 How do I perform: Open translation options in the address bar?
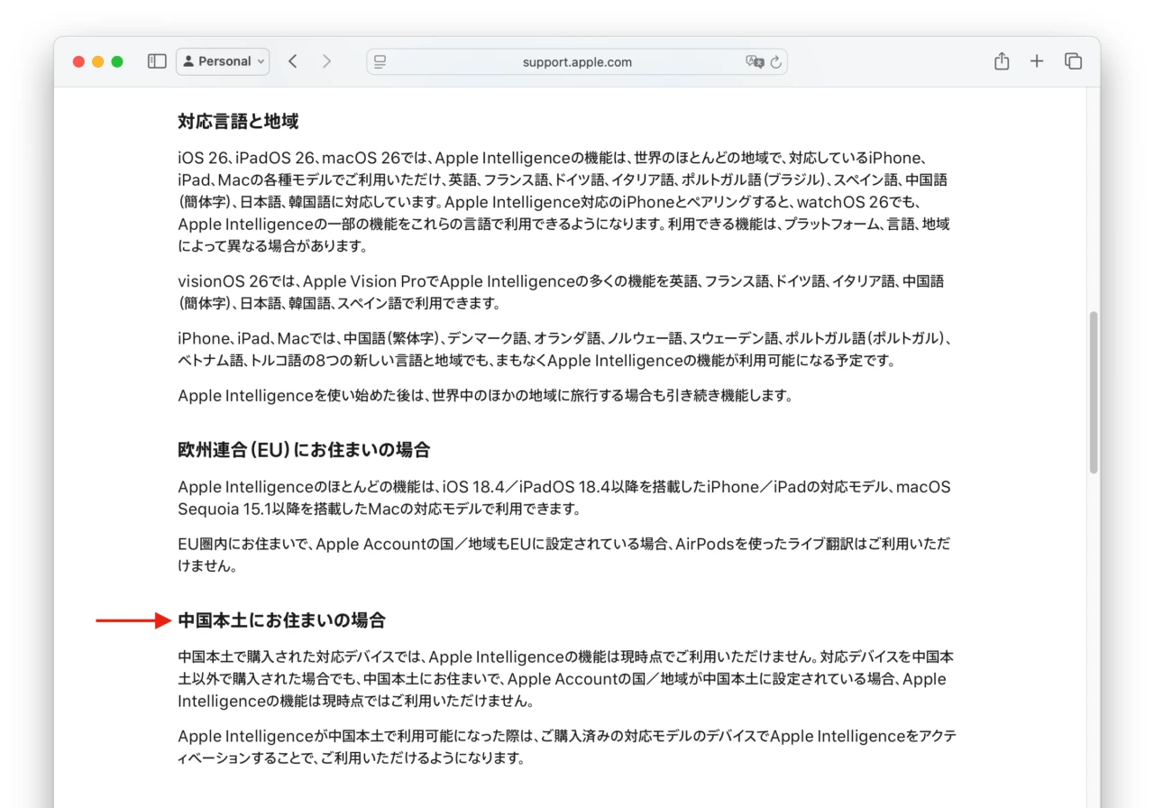pos(756,61)
